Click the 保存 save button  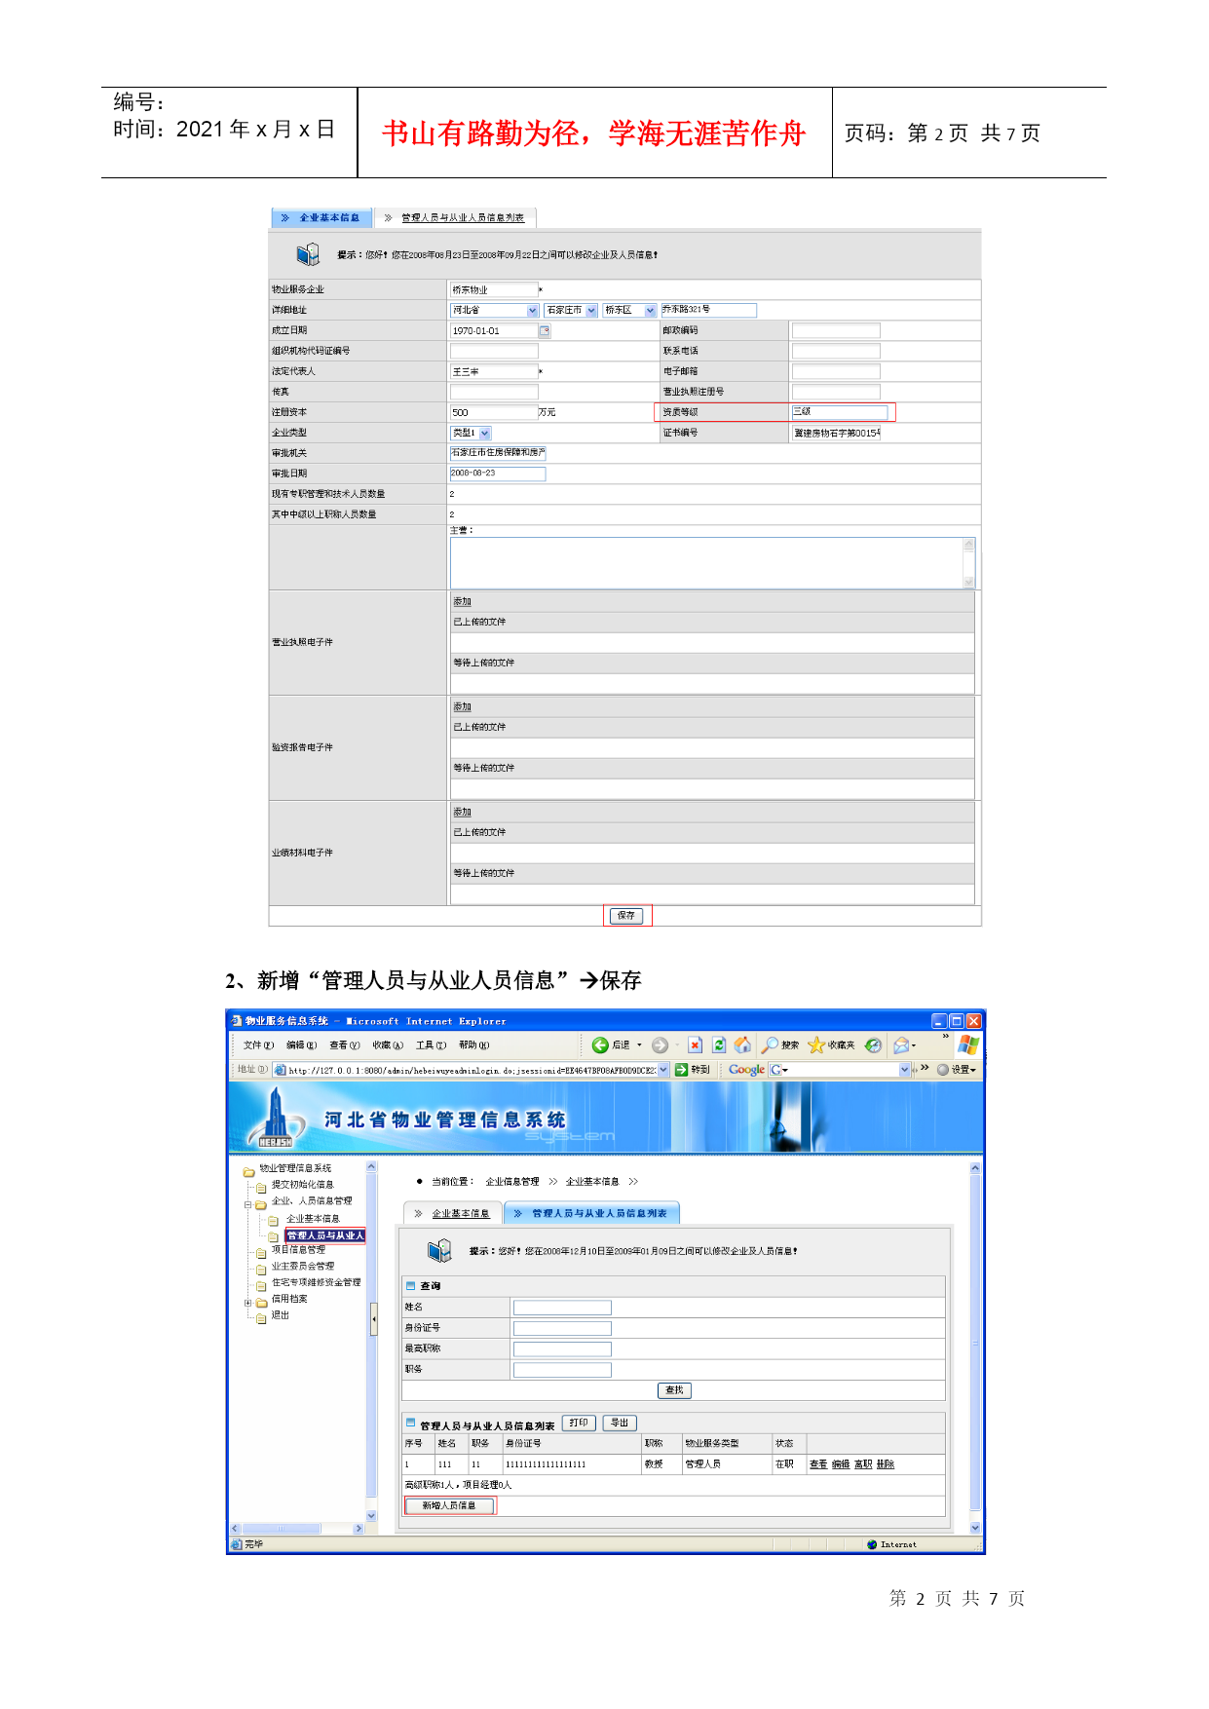(x=626, y=916)
